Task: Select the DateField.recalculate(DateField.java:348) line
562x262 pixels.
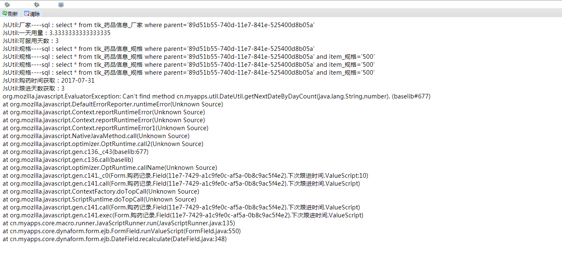Action: pos(114,239)
